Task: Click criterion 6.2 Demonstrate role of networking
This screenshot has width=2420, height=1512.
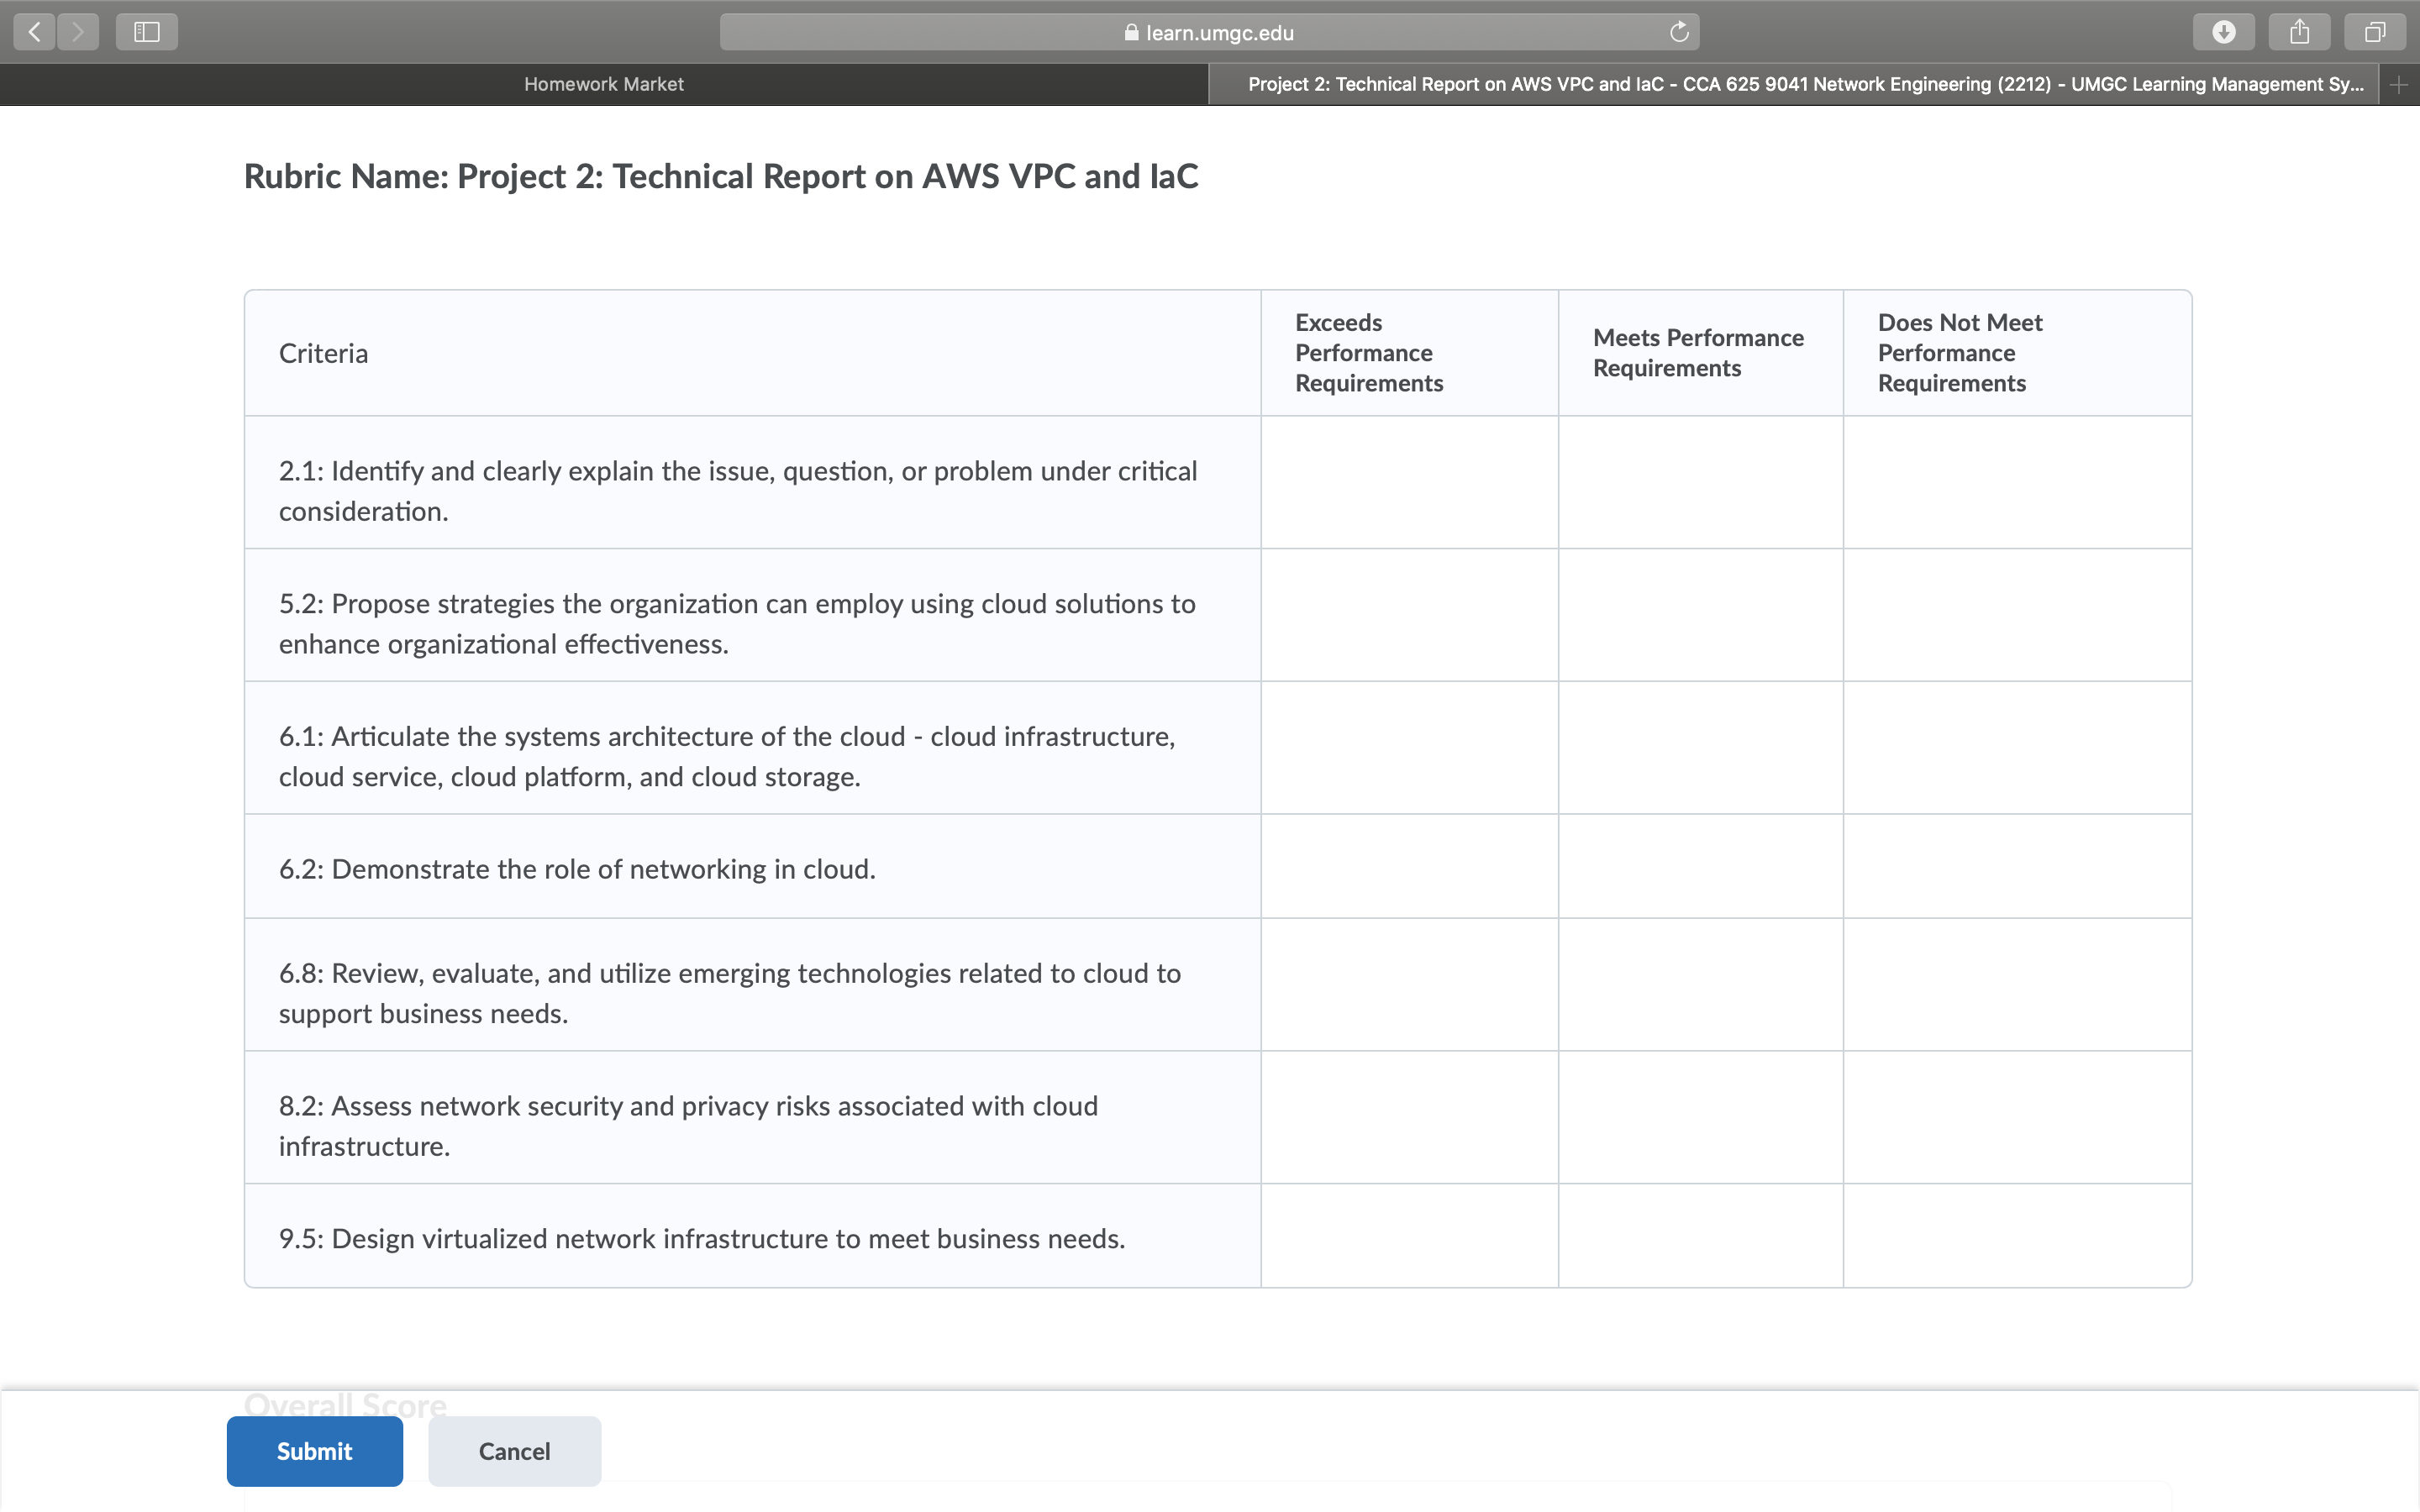Action: coord(577,869)
